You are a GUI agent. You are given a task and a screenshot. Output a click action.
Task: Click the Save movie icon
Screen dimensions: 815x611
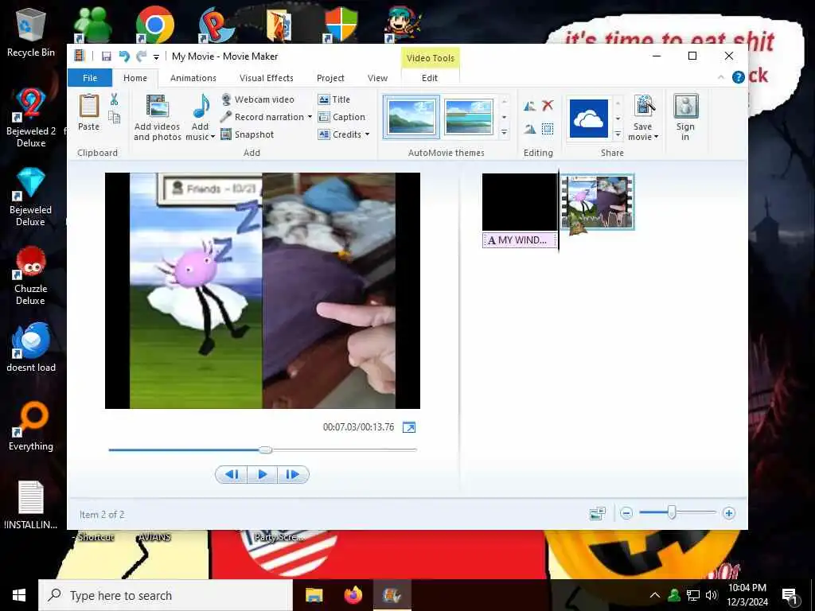pos(643,107)
